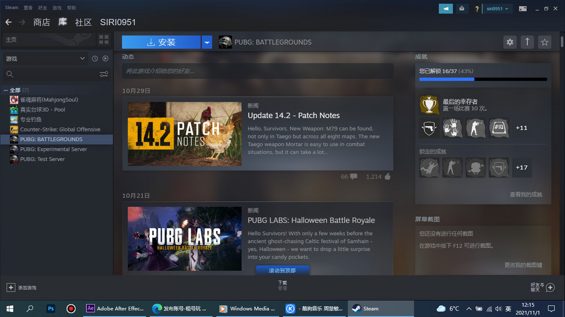
Task: Go back with the left arrow
Action: (8, 22)
